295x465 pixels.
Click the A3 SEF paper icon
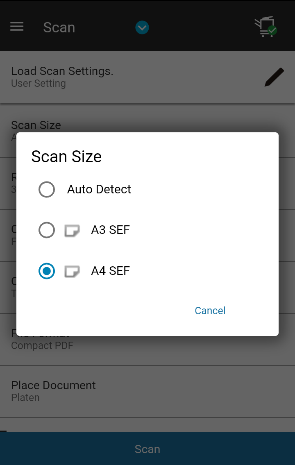coord(72,231)
